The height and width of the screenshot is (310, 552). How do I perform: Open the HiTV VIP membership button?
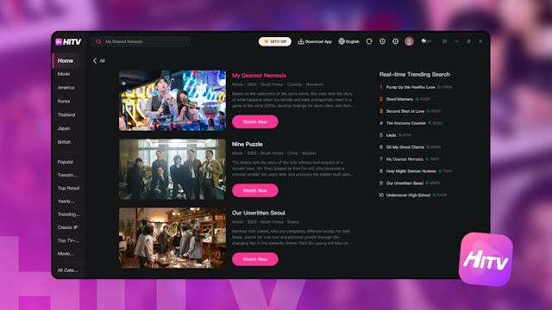[275, 41]
